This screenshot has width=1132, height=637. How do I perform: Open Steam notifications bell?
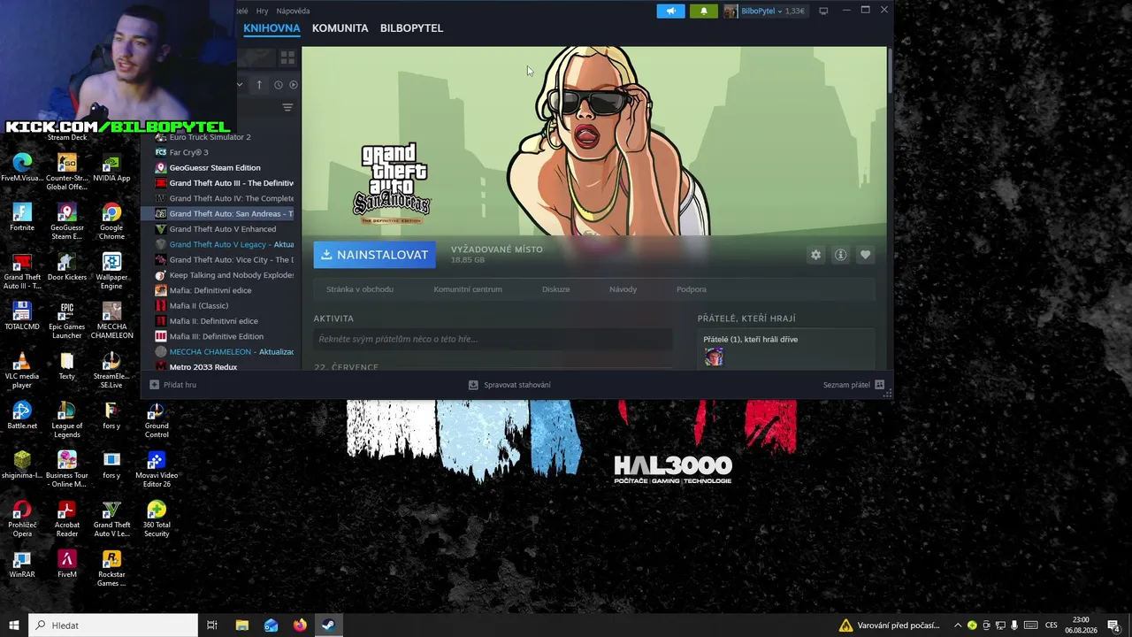pyautogui.click(x=704, y=11)
